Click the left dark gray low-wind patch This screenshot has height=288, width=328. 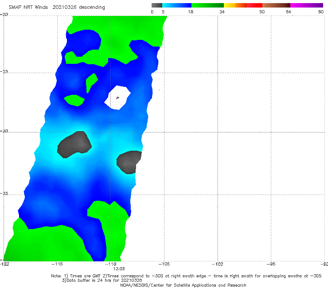click(74, 144)
